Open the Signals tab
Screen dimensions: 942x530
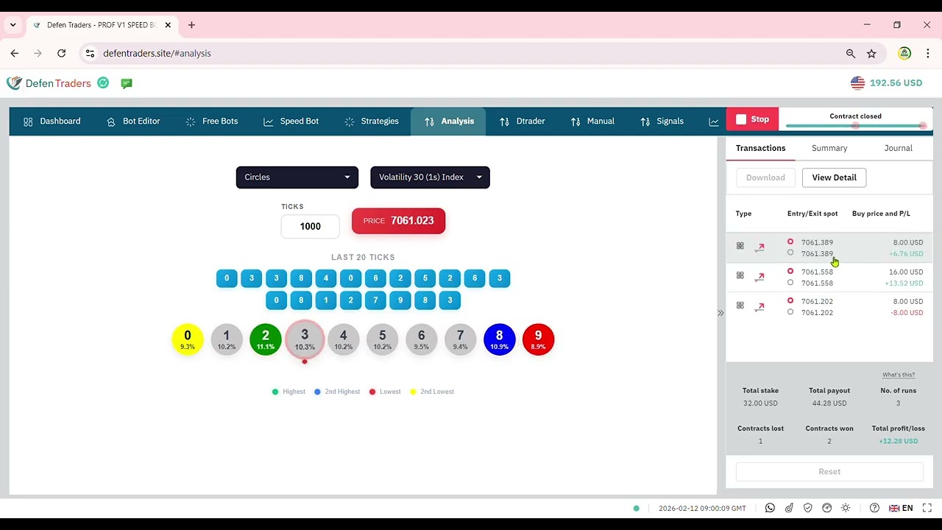click(x=662, y=121)
